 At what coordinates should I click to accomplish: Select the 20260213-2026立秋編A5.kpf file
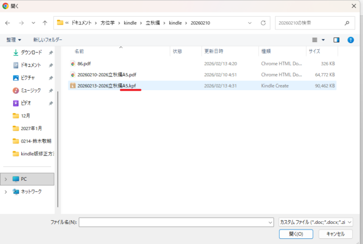coord(106,85)
